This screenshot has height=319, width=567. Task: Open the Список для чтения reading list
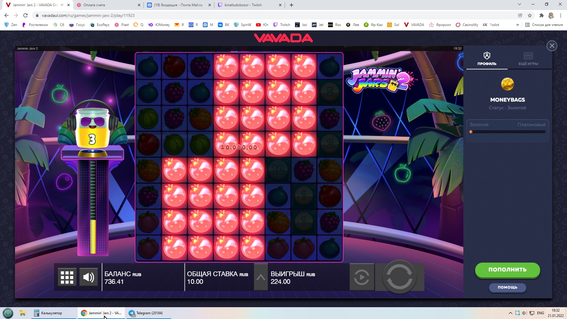click(544, 25)
